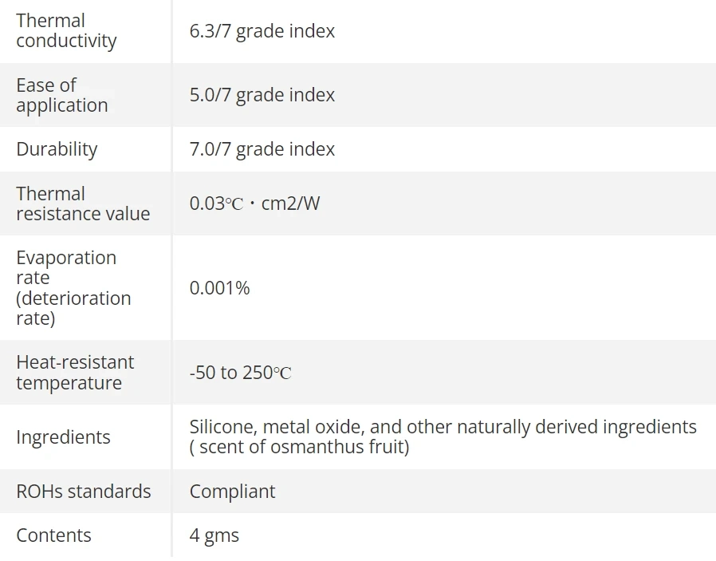Select the -50 to 250℃ value
The width and height of the screenshot is (716, 561).
coord(240,373)
